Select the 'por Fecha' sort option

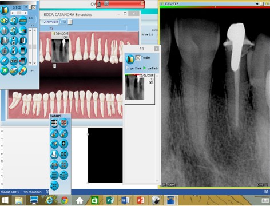point(151,68)
